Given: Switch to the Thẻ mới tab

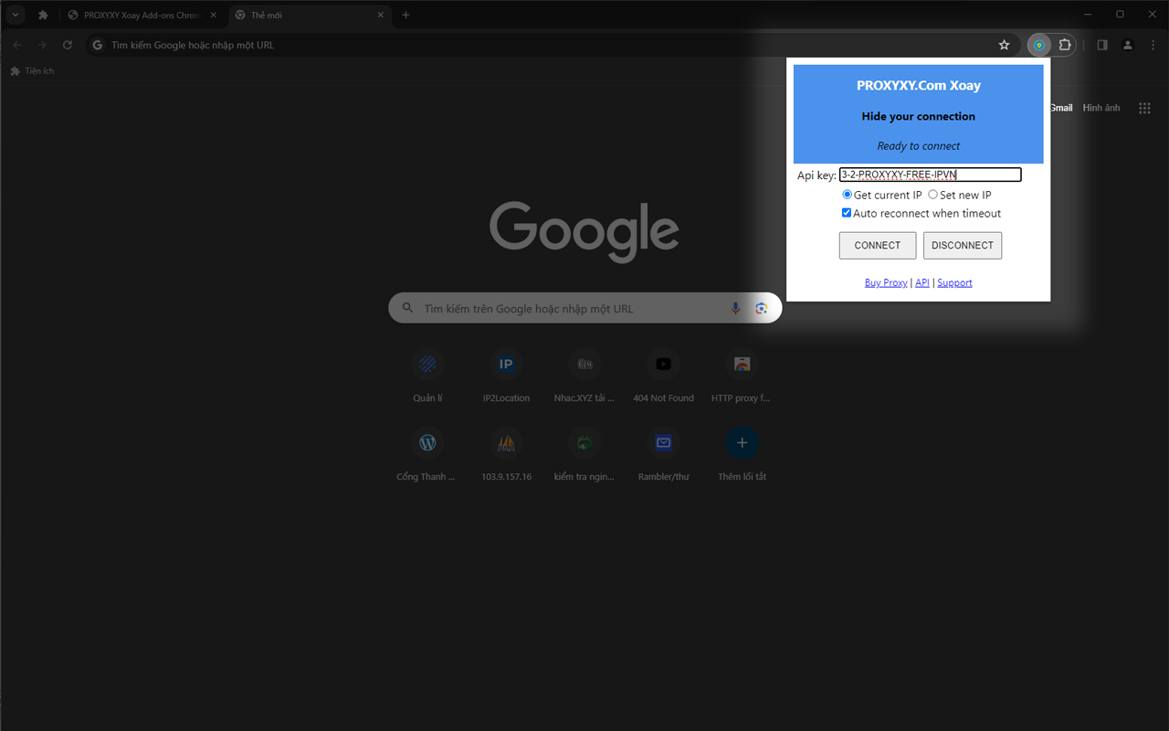Looking at the screenshot, I should click(265, 15).
